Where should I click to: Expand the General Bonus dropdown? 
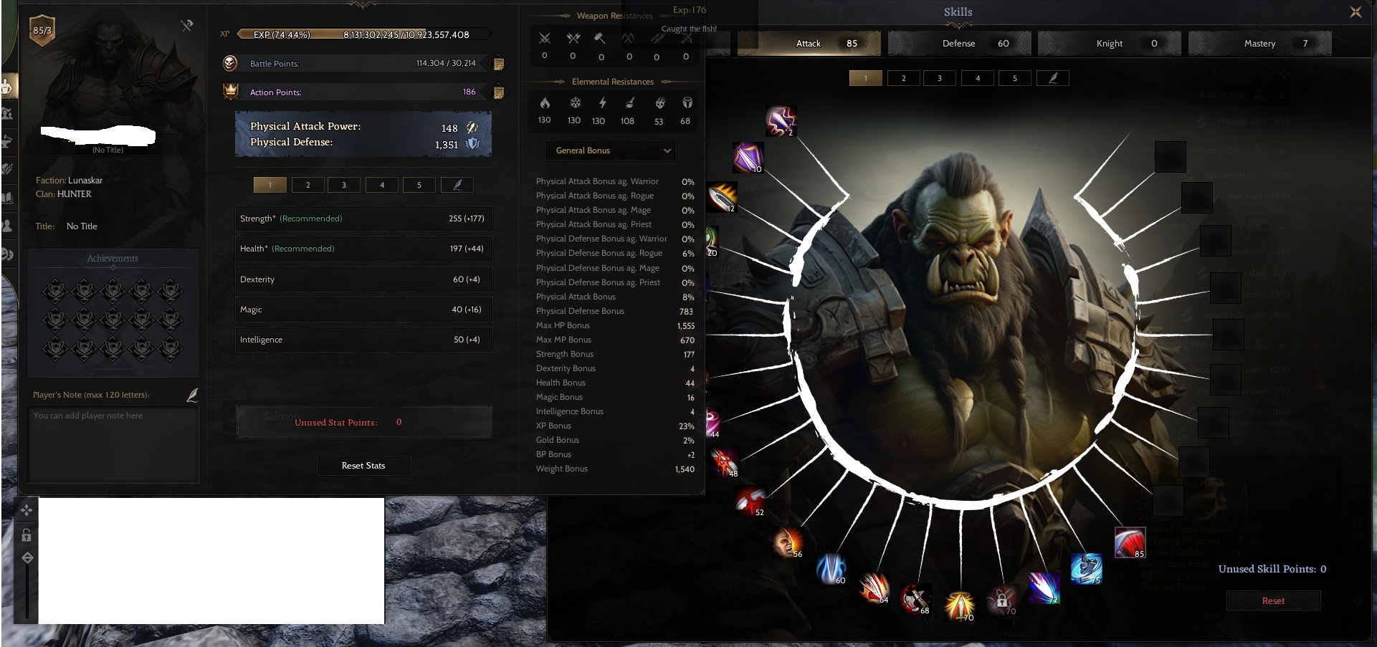coord(611,150)
